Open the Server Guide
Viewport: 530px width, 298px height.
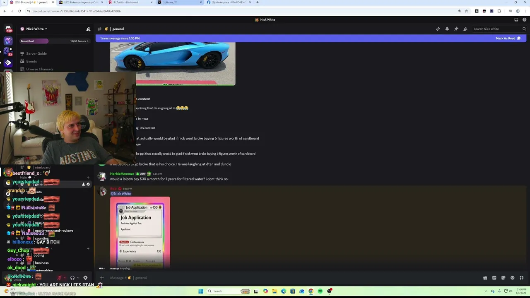click(x=36, y=53)
